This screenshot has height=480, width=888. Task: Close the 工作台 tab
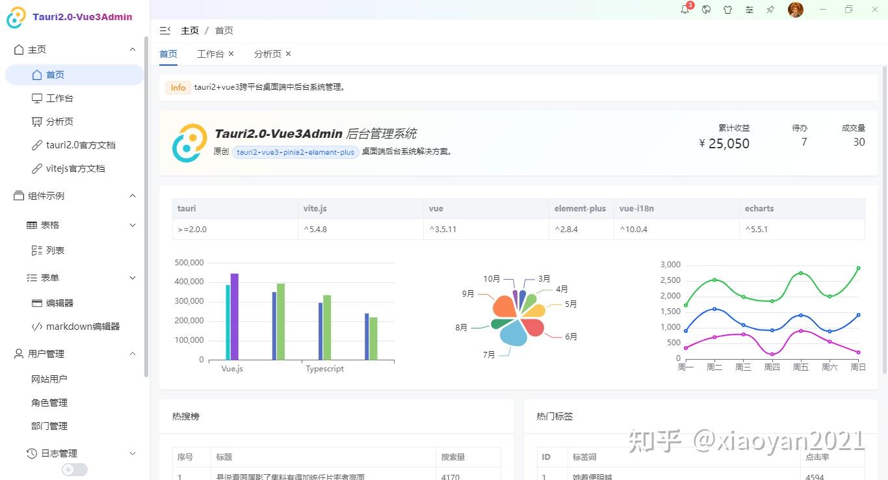(x=231, y=54)
